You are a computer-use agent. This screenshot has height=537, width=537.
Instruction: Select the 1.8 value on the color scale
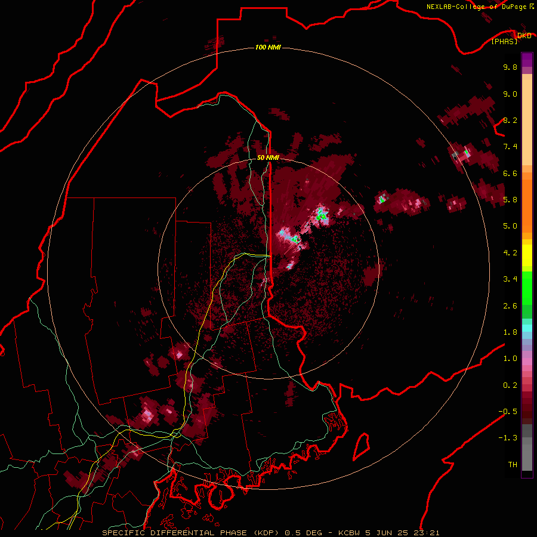[510, 332]
